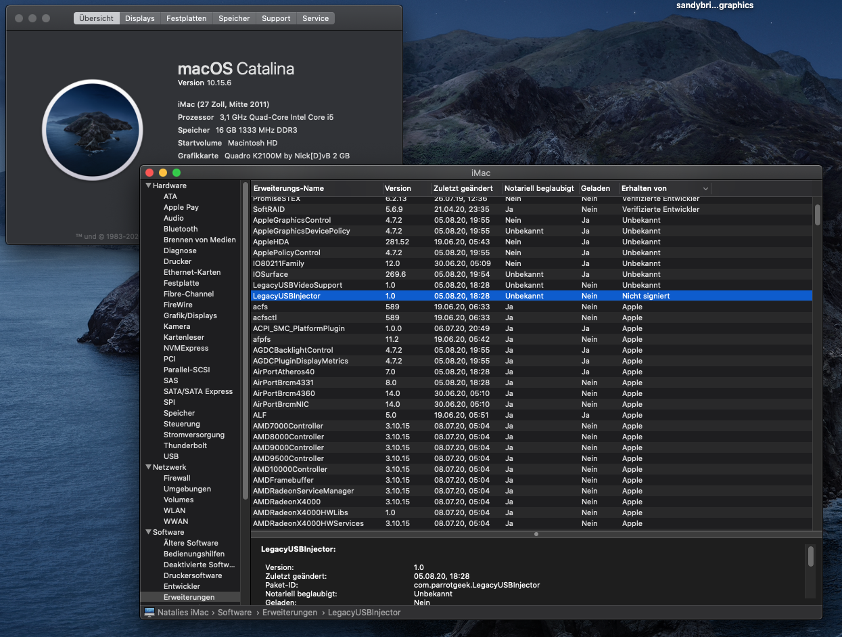Sort by Erhalten von column header

point(665,188)
